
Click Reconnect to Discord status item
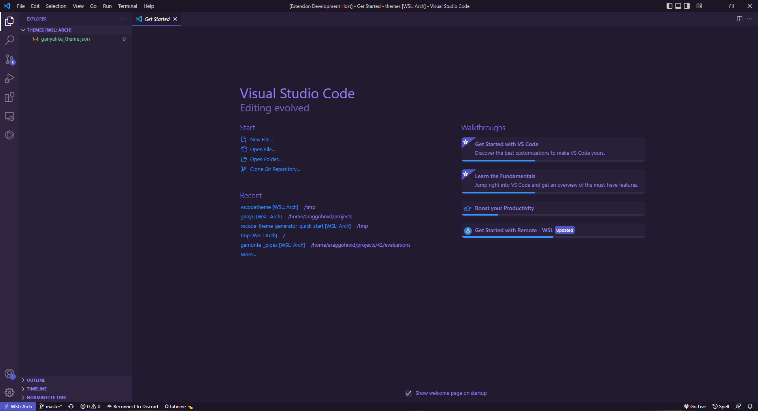coord(132,406)
